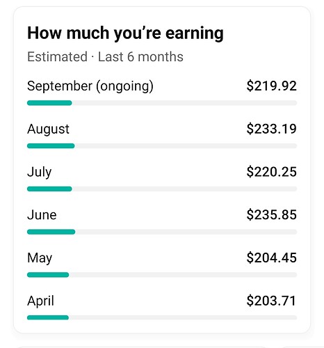
Task: Select the April earnings progress bar
Action: pos(162,317)
